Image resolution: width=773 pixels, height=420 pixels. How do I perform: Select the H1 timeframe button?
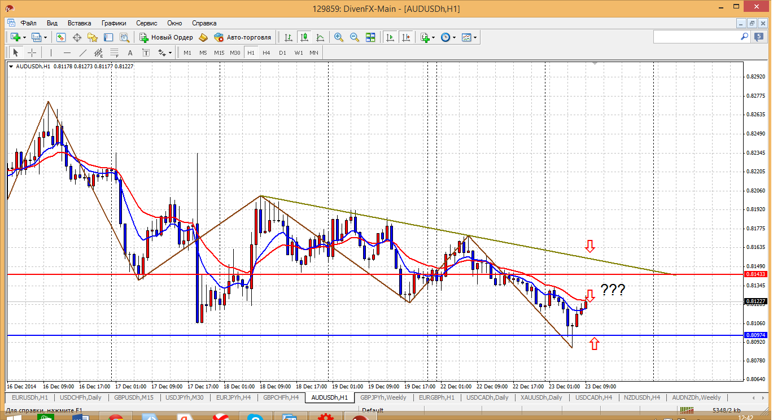click(x=251, y=53)
